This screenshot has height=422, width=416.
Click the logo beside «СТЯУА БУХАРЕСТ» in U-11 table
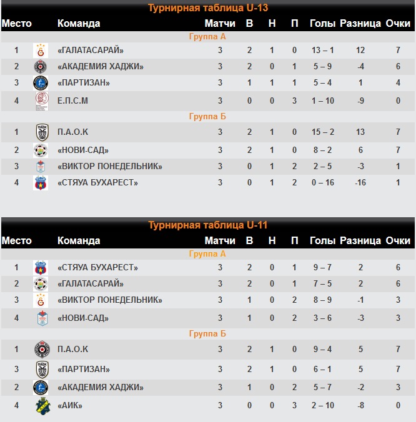tap(41, 268)
